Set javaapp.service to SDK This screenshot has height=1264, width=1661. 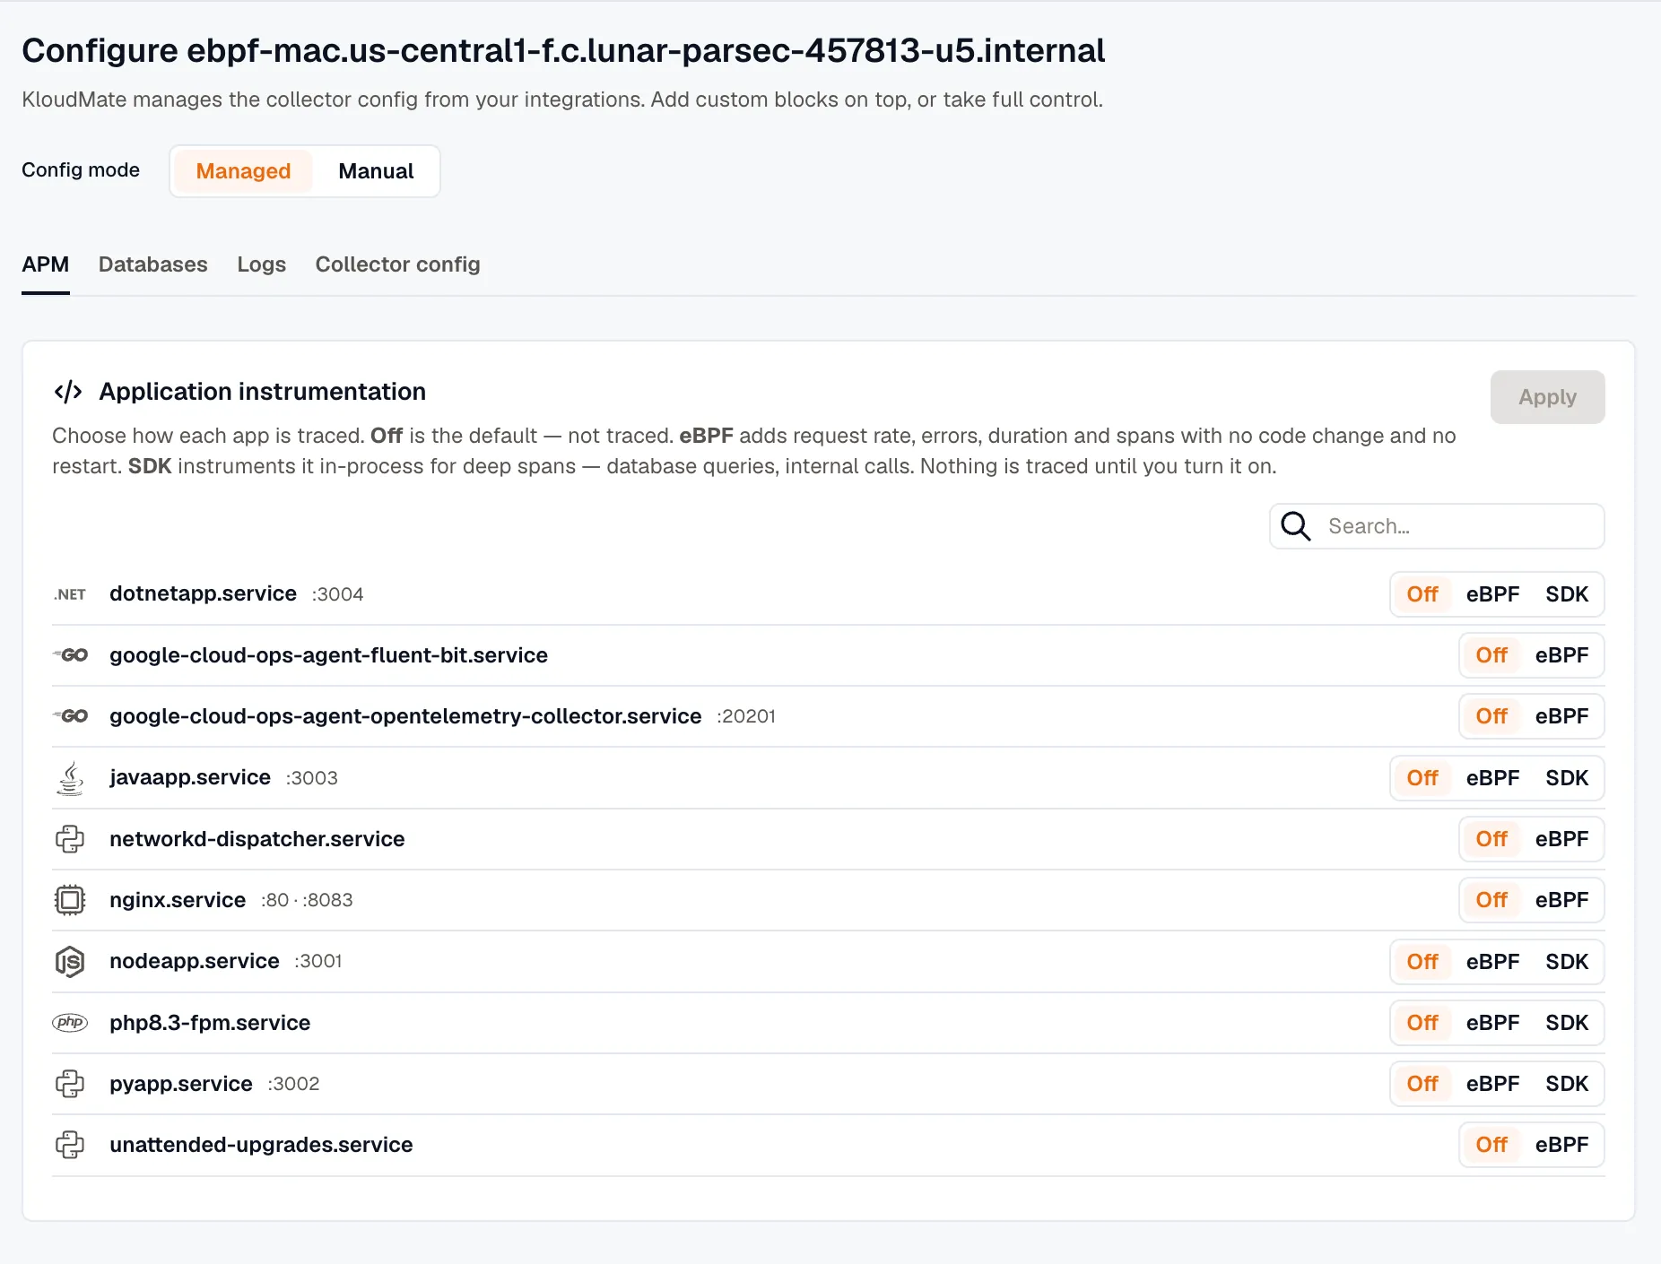1567,778
